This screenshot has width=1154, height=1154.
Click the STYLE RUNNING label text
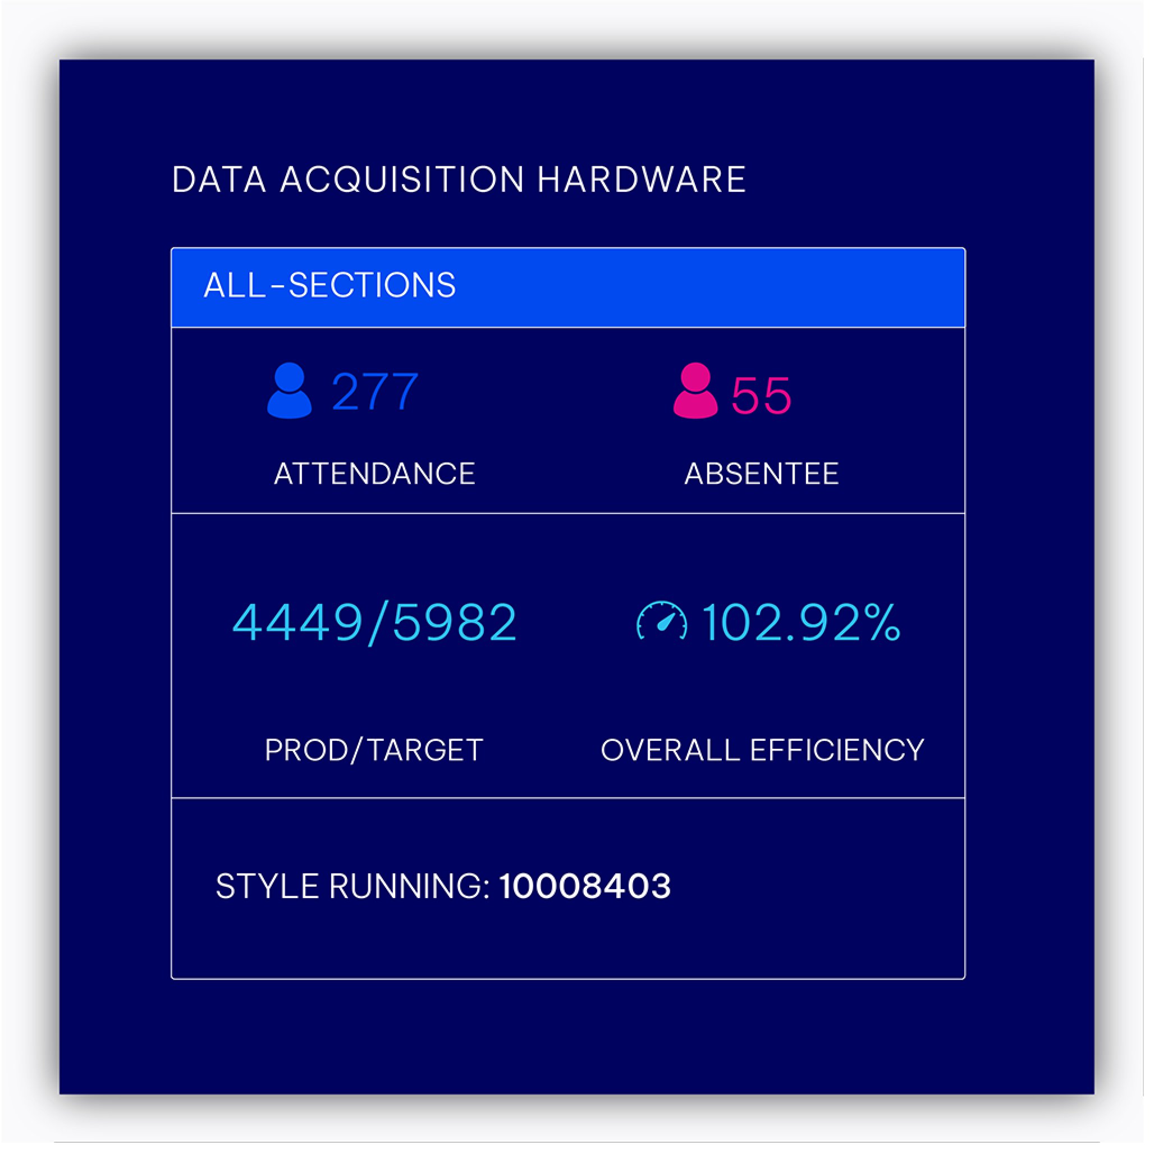352,886
